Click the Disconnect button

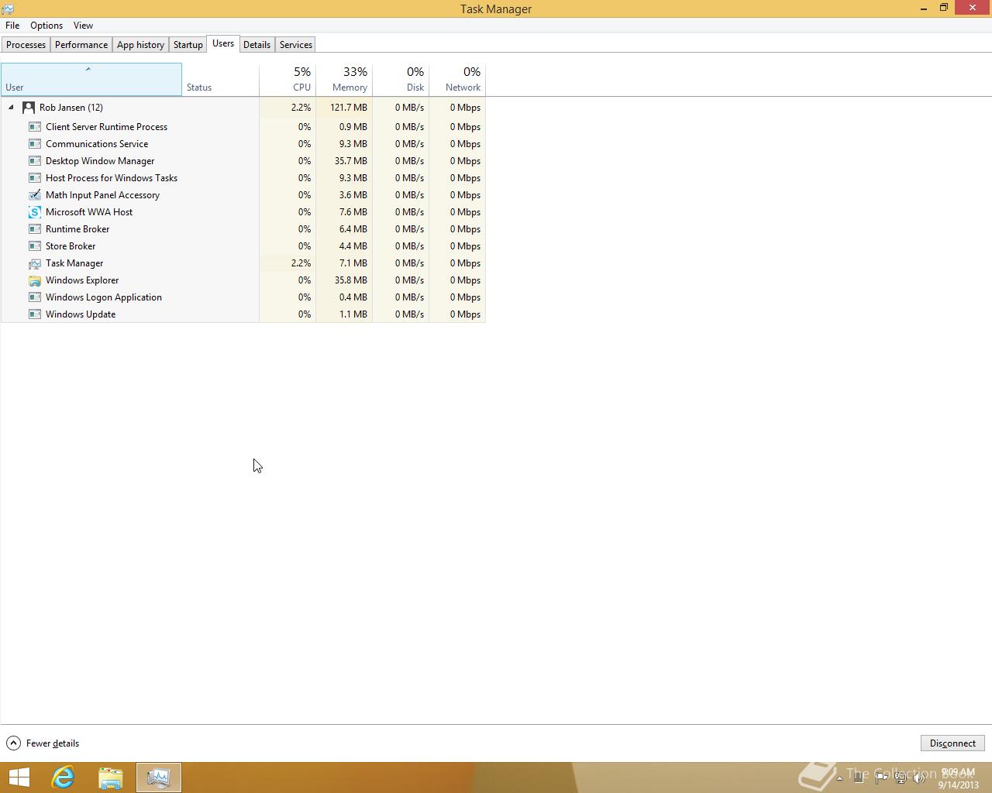point(952,743)
